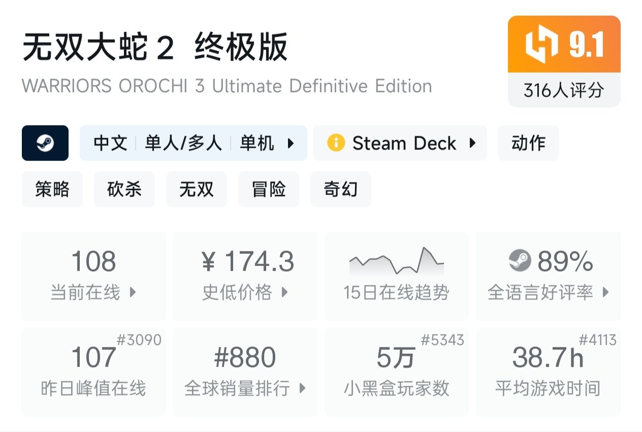Click the Steam platform logo badge
The width and height of the screenshot is (642, 432).
(45, 143)
